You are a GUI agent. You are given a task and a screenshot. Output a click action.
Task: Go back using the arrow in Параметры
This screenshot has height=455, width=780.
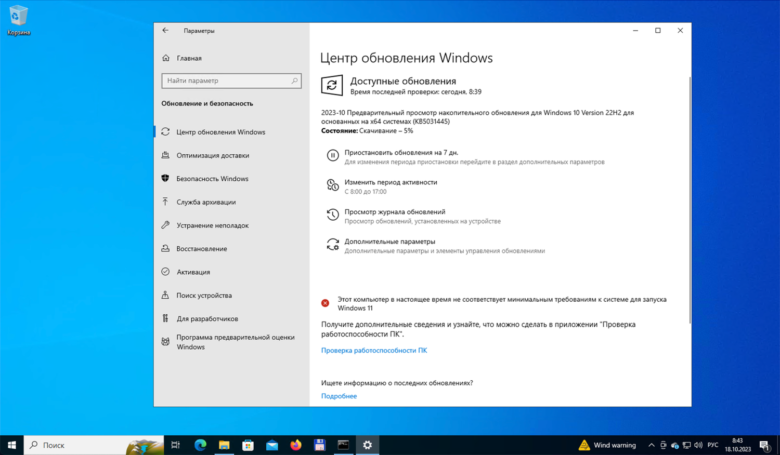click(165, 31)
